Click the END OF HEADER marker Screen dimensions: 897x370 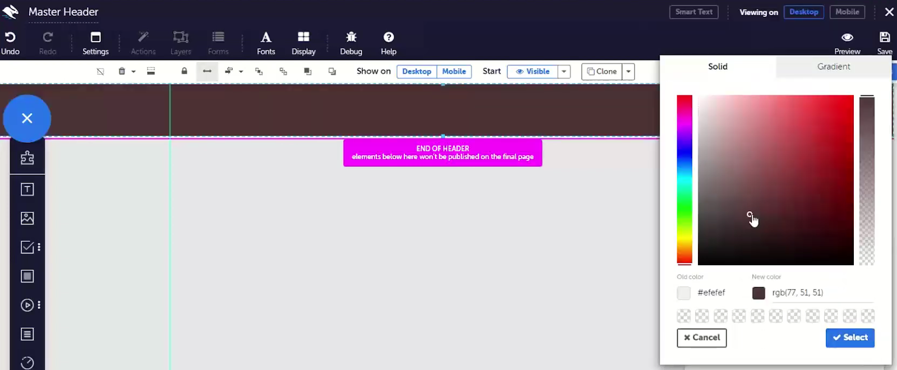click(x=442, y=152)
